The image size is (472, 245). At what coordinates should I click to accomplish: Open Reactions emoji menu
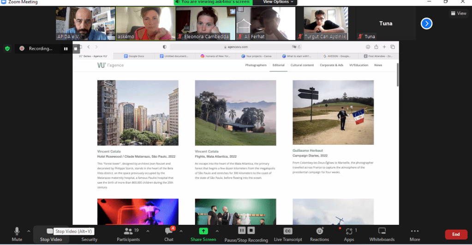(319, 231)
